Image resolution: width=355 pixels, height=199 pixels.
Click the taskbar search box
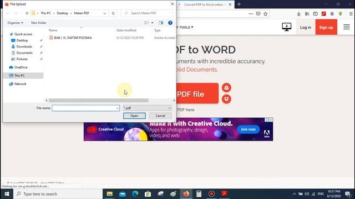(58, 194)
